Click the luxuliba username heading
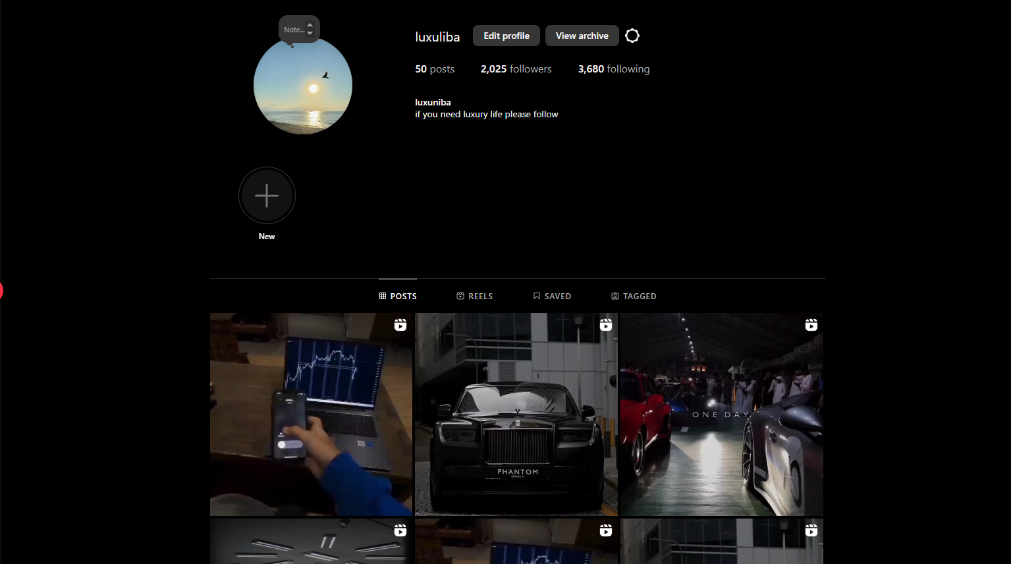The height and width of the screenshot is (564, 1011). [437, 37]
